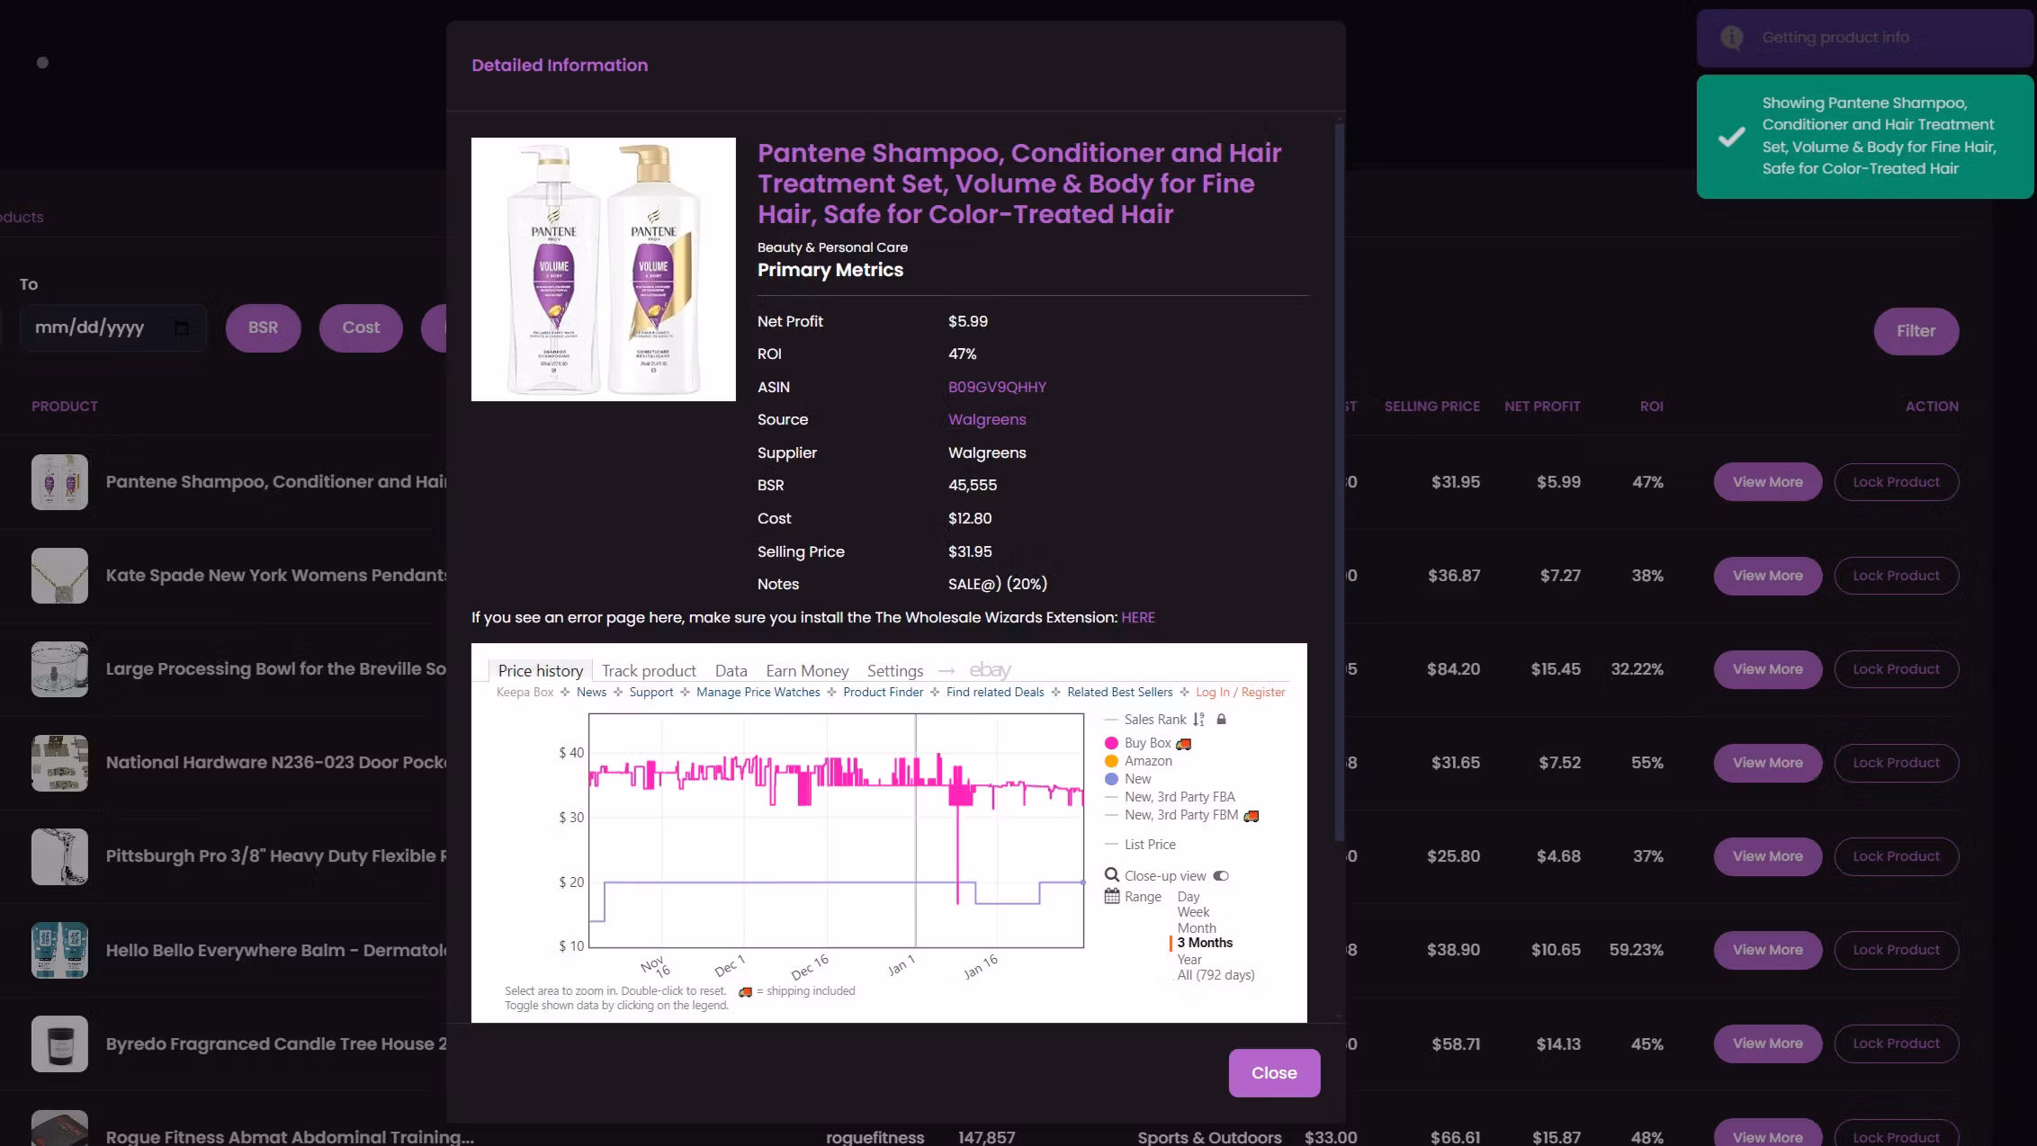The width and height of the screenshot is (2037, 1146).
Task: Click the pink Buy Box color dot
Action: pyautogui.click(x=1110, y=743)
